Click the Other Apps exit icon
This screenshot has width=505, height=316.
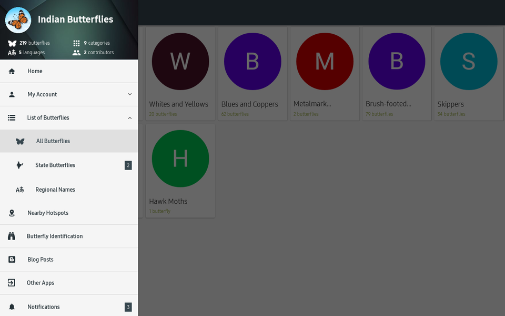click(12, 283)
